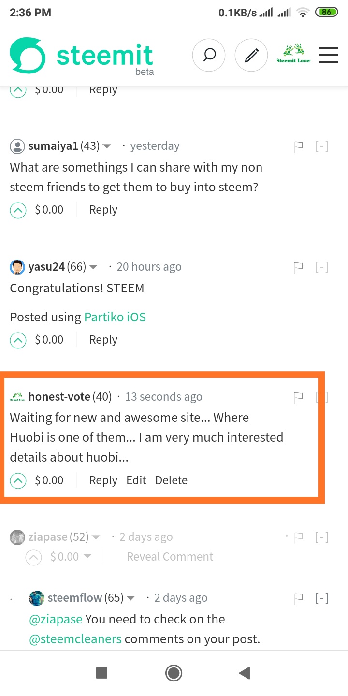Flag yasu24's comment
Viewport: 348px width, 696px height.
(298, 267)
